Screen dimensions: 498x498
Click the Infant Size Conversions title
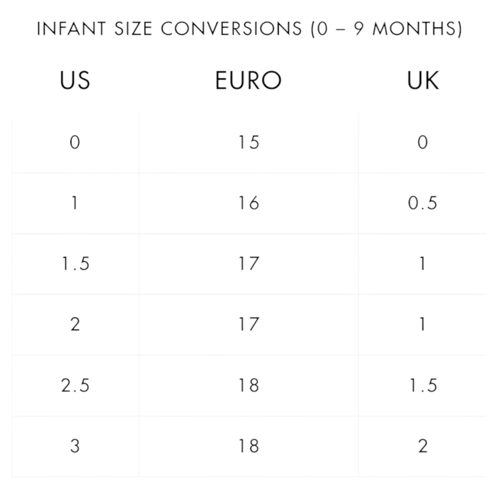tap(249, 28)
